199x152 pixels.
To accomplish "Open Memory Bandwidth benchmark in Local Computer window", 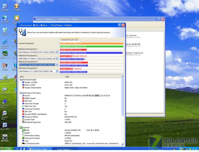I will (134, 45).
